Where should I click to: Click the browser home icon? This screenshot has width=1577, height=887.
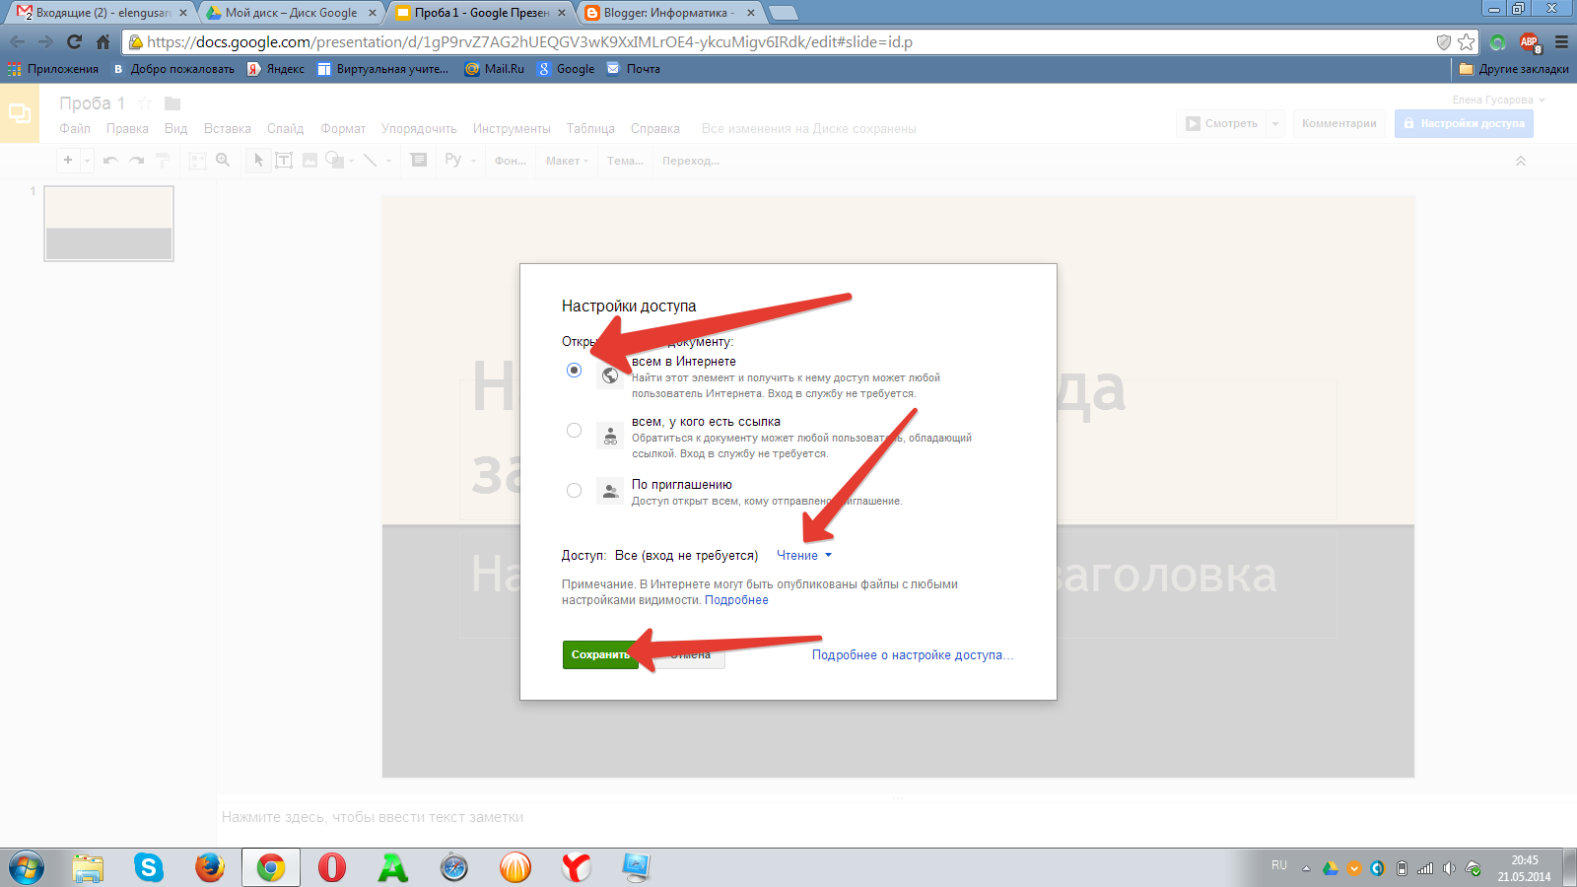point(103,41)
